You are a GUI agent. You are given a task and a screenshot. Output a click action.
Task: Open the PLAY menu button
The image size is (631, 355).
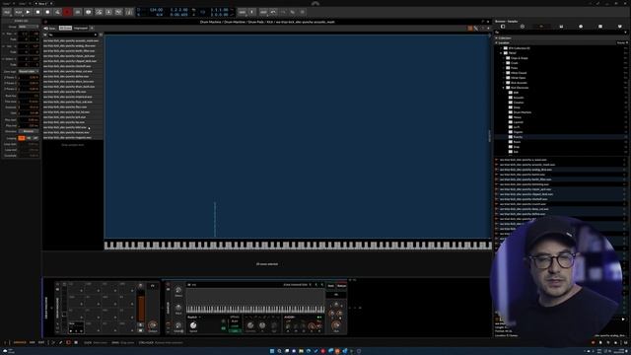tap(19, 12)
